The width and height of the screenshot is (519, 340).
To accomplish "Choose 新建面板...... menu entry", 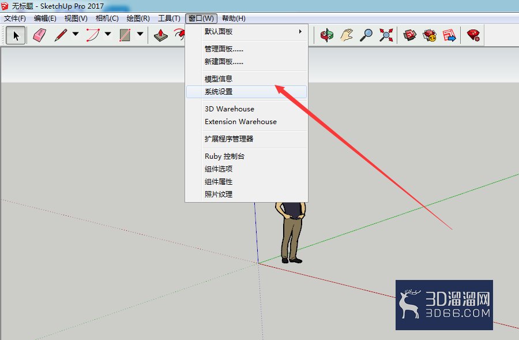I will [x=247, y=62].
